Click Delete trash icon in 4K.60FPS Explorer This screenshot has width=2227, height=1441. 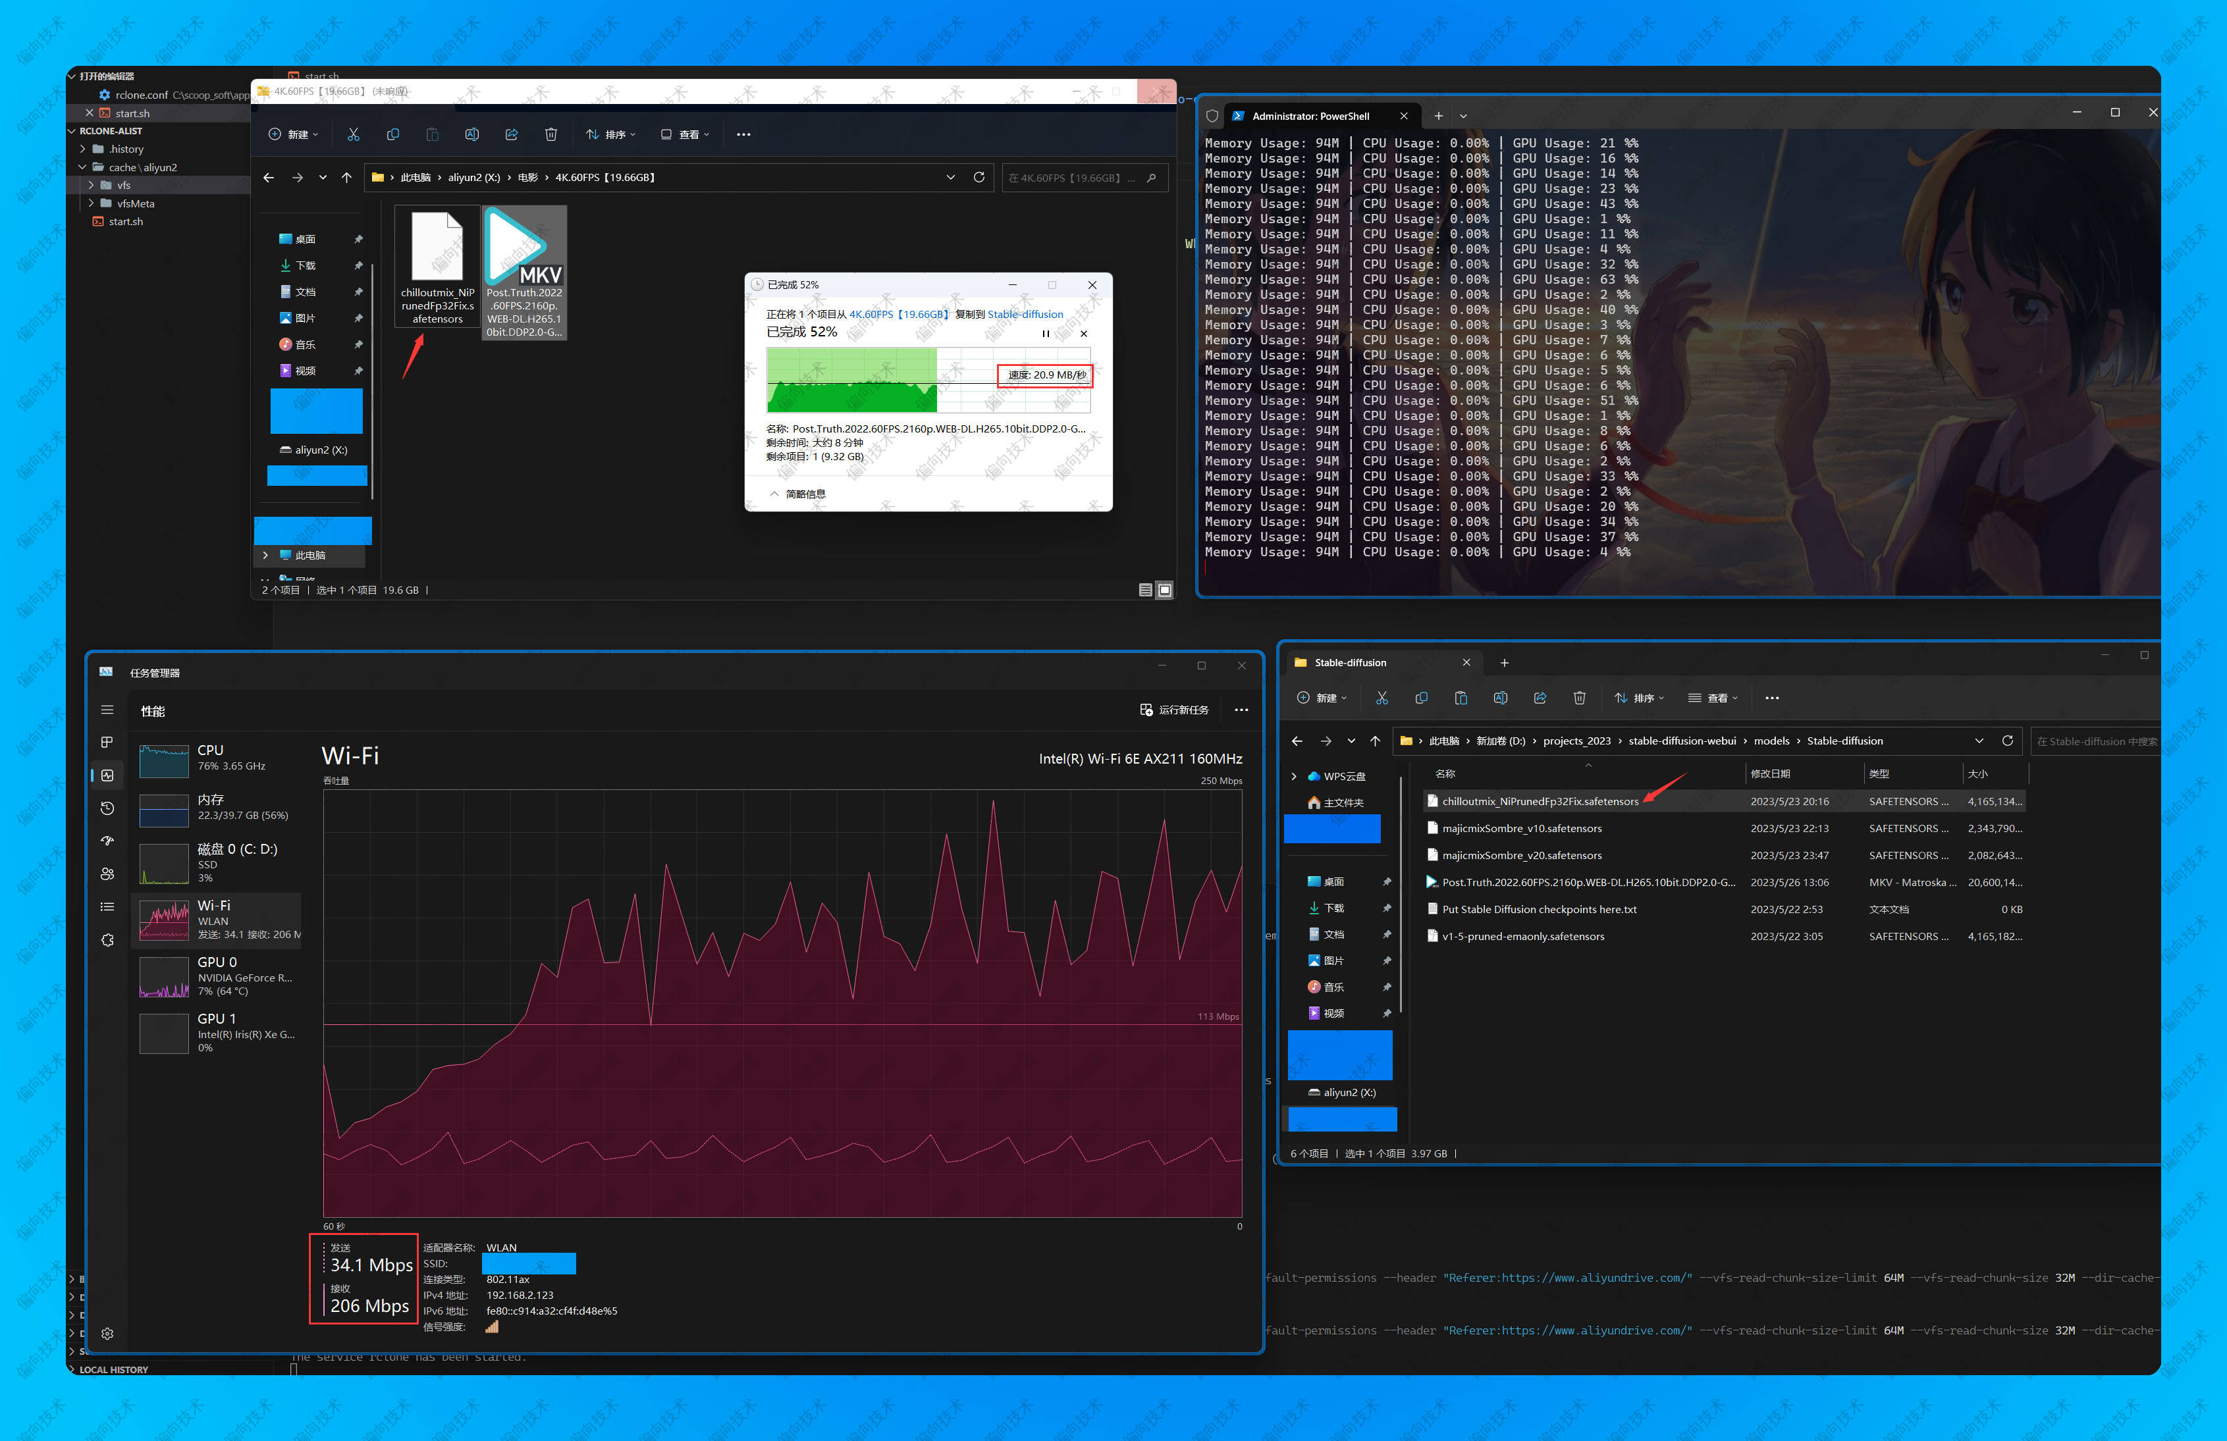[x=551, y=135]
